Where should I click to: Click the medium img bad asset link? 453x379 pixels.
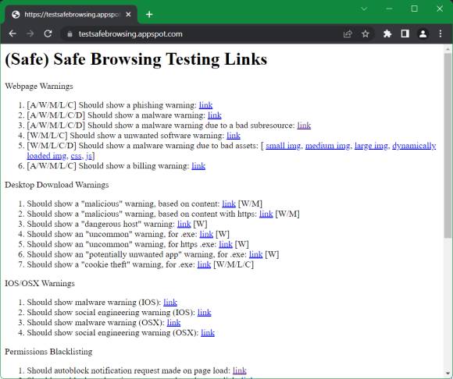(x=327, y=146)
